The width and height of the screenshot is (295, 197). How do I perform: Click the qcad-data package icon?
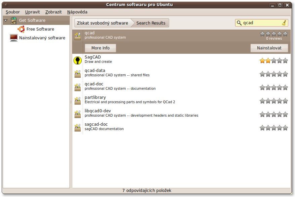point(78,74)
